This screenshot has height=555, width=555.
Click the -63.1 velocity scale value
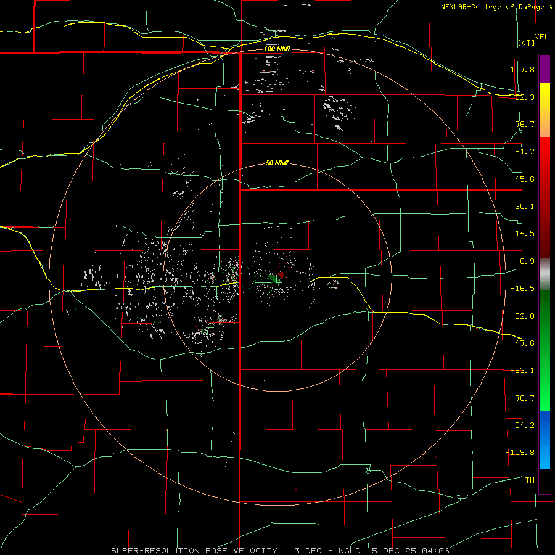pos(522,371)
